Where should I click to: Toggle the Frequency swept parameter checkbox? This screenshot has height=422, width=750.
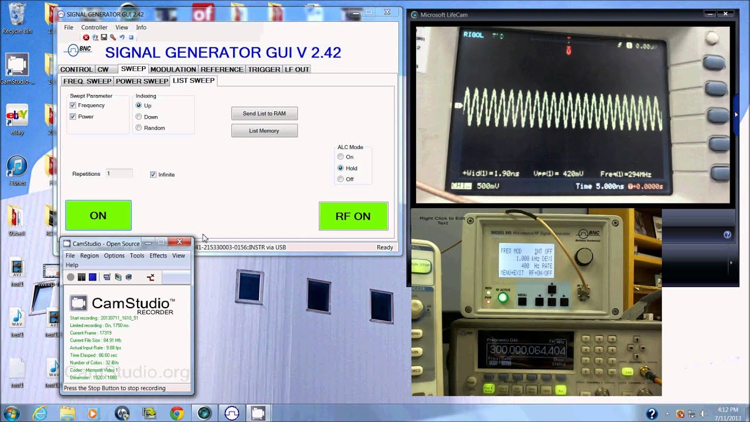click(x=73, y=105)
